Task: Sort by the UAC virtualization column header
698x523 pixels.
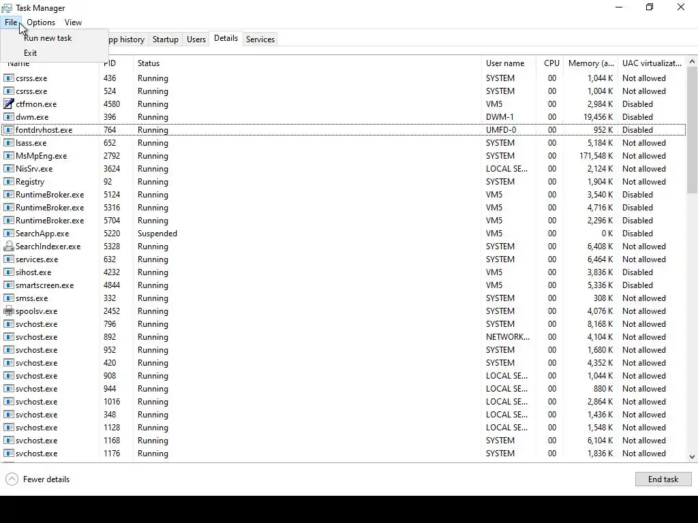Action: click(x=652, y=63)
